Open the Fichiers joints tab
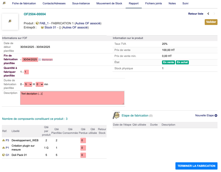The width and height of the screenshot is (221, 172). coord(153,3)
